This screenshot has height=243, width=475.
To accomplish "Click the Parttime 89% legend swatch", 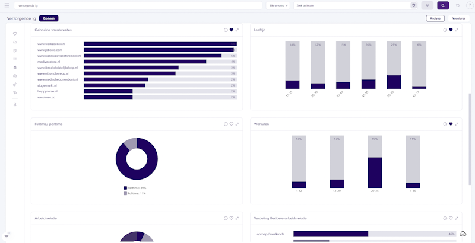I will click(x=125, y=188).
